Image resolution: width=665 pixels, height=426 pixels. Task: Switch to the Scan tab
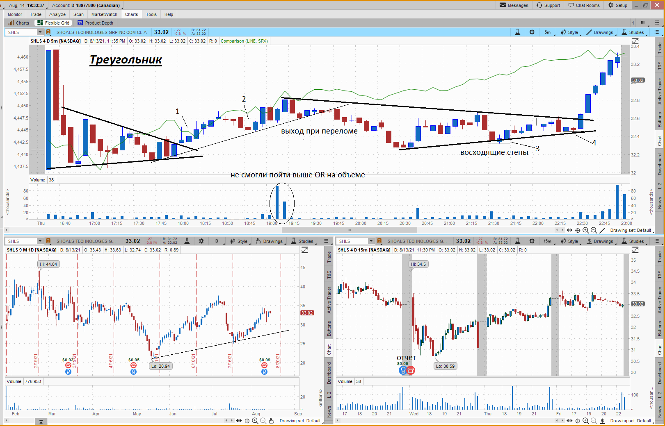pyautogui.click(x=78, y=14)
